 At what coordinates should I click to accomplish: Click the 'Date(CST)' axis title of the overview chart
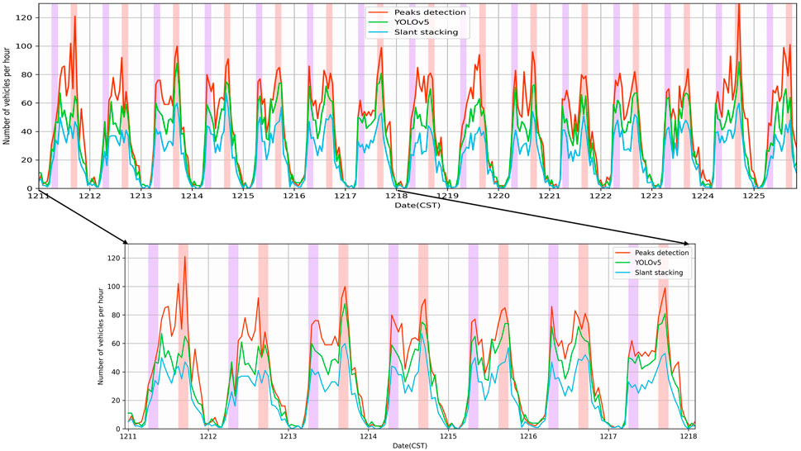[417, 205]
